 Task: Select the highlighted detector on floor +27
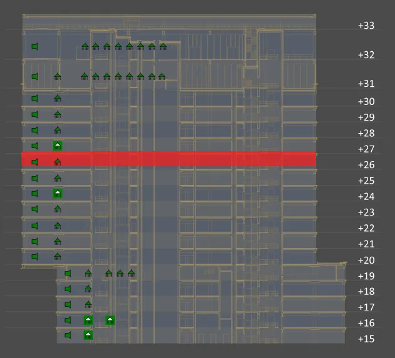tap(57, 146)
